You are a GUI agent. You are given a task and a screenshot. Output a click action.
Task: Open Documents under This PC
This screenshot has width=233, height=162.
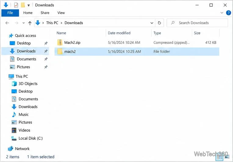[28, 99]
